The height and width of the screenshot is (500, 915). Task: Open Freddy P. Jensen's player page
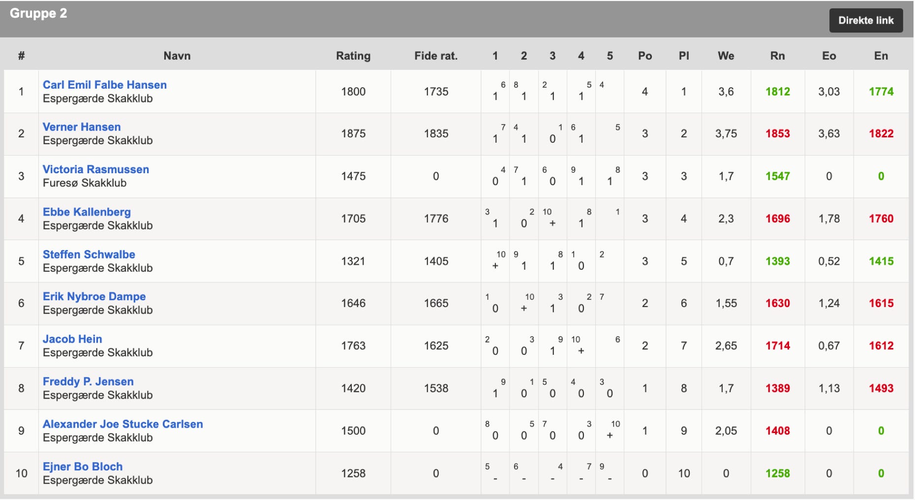[88, 381]
